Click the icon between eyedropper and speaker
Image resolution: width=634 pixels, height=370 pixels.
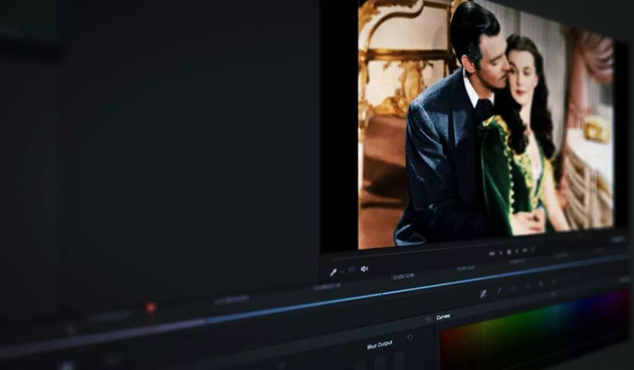coord(352,270)
